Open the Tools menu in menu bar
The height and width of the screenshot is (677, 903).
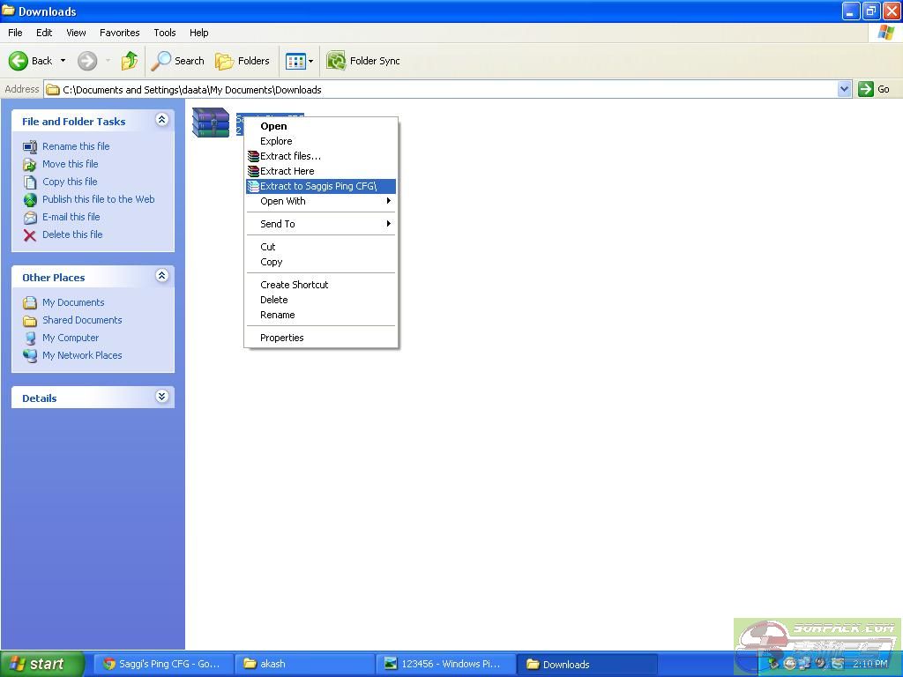pos(165,33)
